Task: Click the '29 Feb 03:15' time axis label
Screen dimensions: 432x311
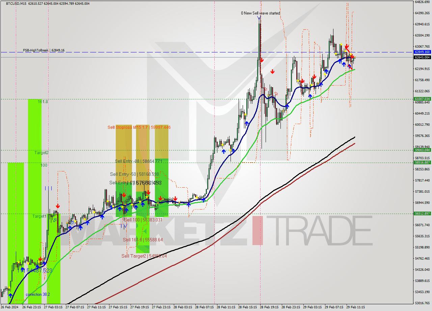Action: click(x=312, y=307)
